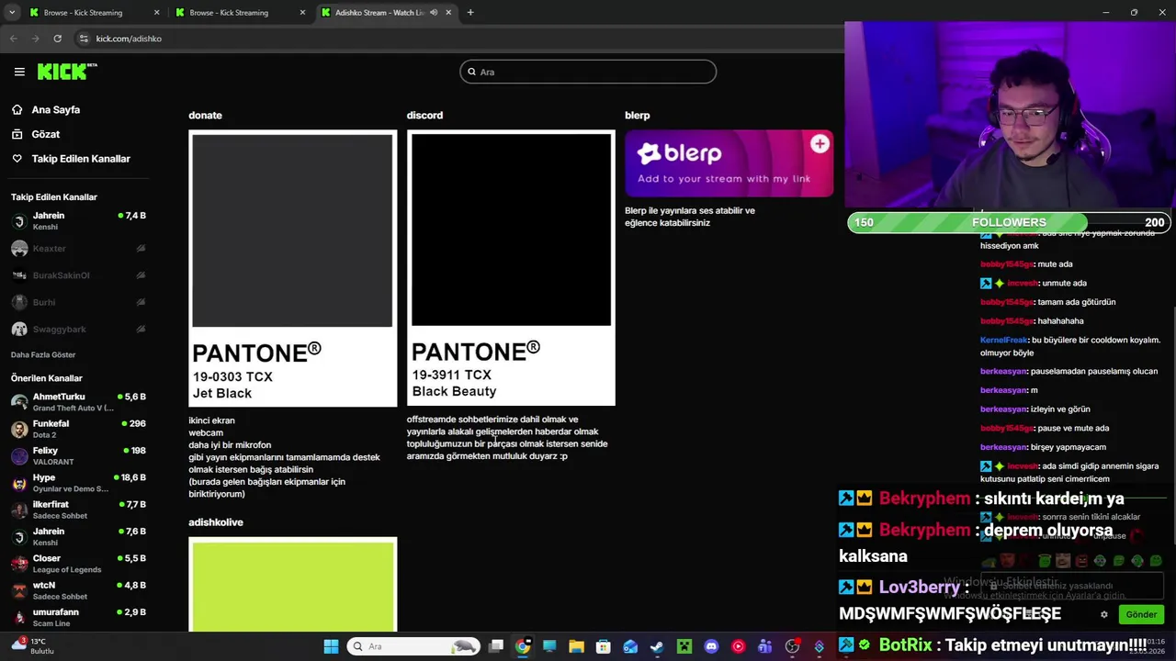Click the Gözat browse icon
This screenshot has width=1176, height=661.
click(x=17, y=134)
